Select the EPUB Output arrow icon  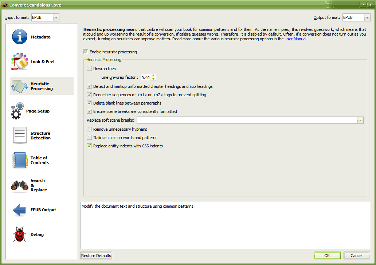tap(20, 210)
